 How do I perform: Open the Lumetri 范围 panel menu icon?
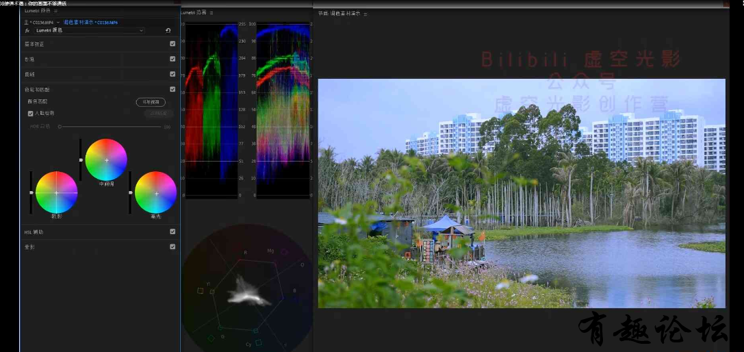pyautogui.click(x=211, y=13)
